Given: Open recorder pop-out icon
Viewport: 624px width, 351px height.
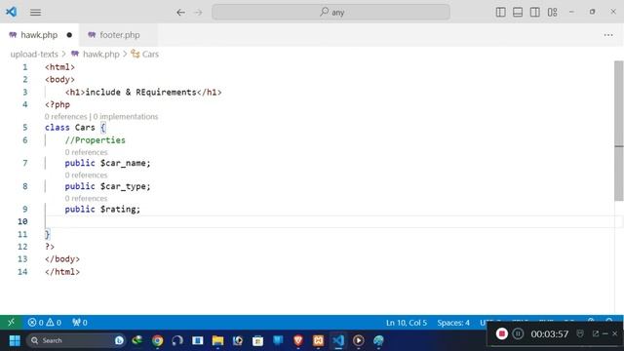Looking at the screenshot, I should click(x=596, y=333).
